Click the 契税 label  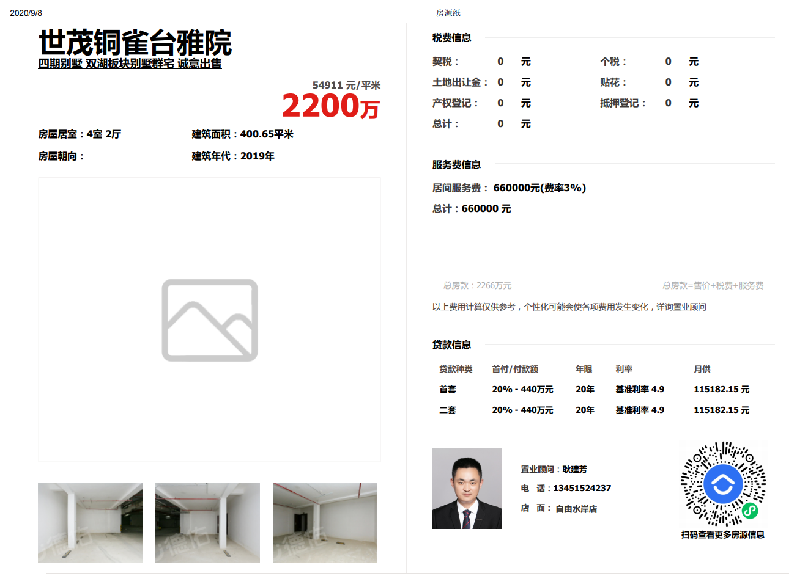445,62
